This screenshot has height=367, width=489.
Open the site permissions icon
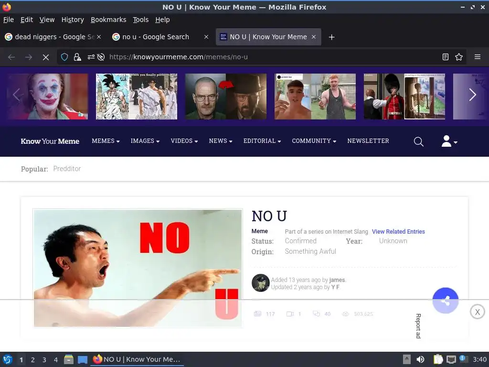tap(91, 57)
